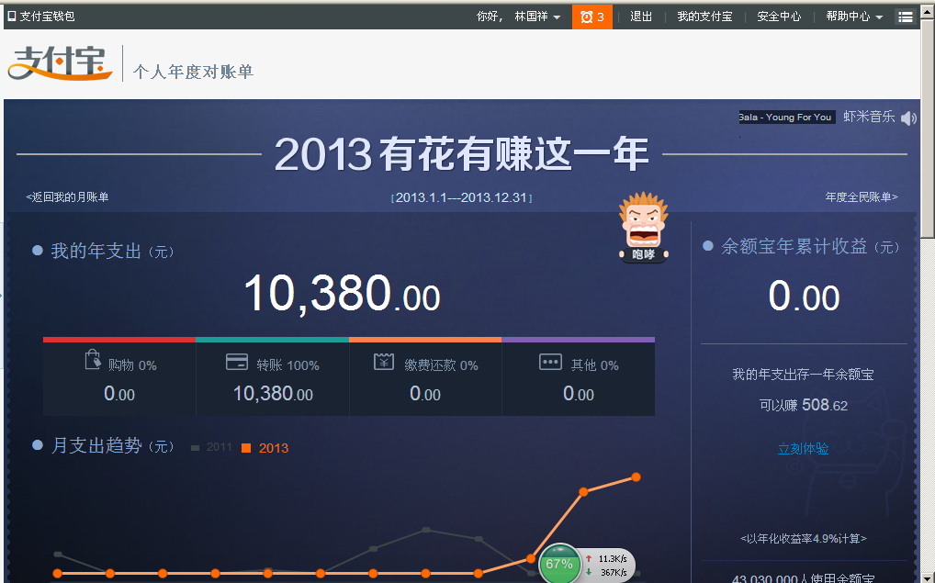Click the 转账 amount 10,380.00 cell
The height and width of the screenshot is (583, 935).
pos(273,394)
